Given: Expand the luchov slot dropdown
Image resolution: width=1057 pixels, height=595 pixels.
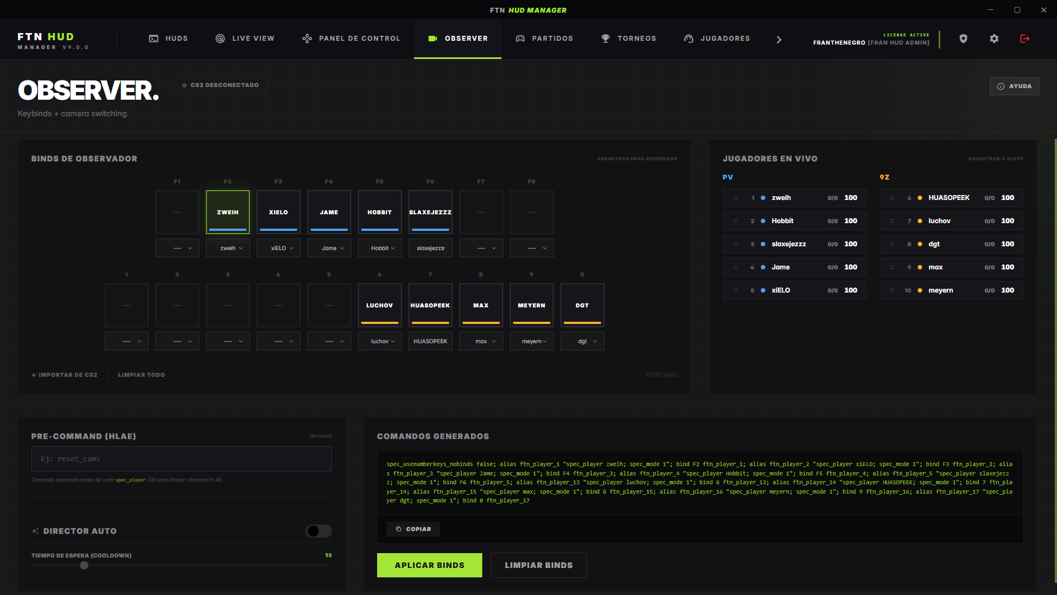Looking at the screenshot, I should click(x=380, y=342).
